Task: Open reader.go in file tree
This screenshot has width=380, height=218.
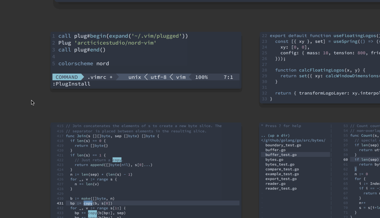Action: point(275,184)
